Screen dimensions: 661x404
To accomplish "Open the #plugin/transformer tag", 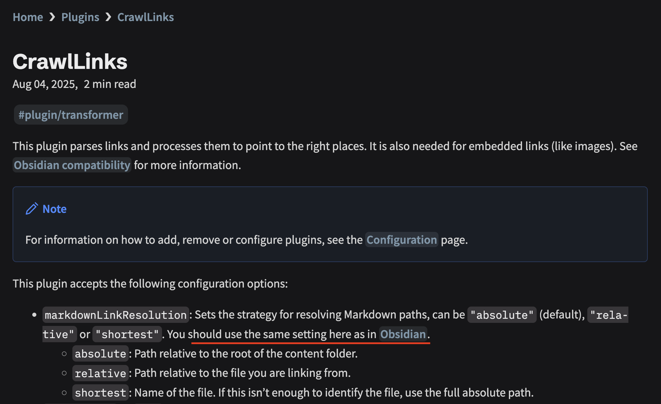I will click(x=71, y=115).
